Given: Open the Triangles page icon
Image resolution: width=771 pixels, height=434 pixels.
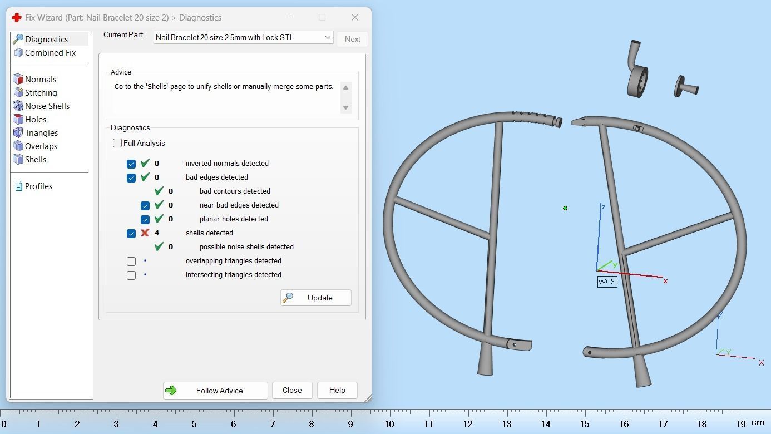Looking at the screenshot, I should click(18, 132).
